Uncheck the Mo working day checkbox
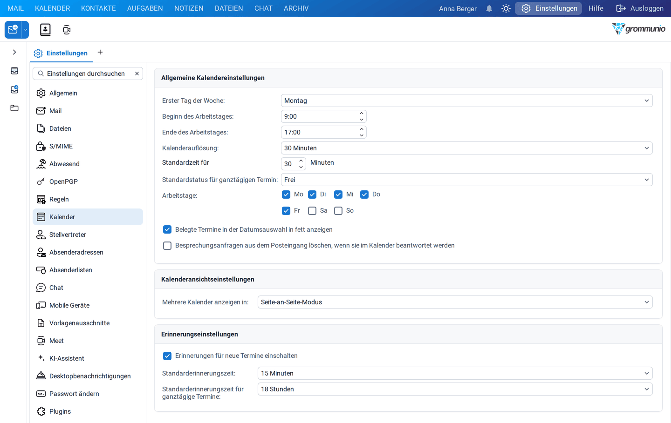The height and width of the screenshot is (423, 671). pos(286,195)
